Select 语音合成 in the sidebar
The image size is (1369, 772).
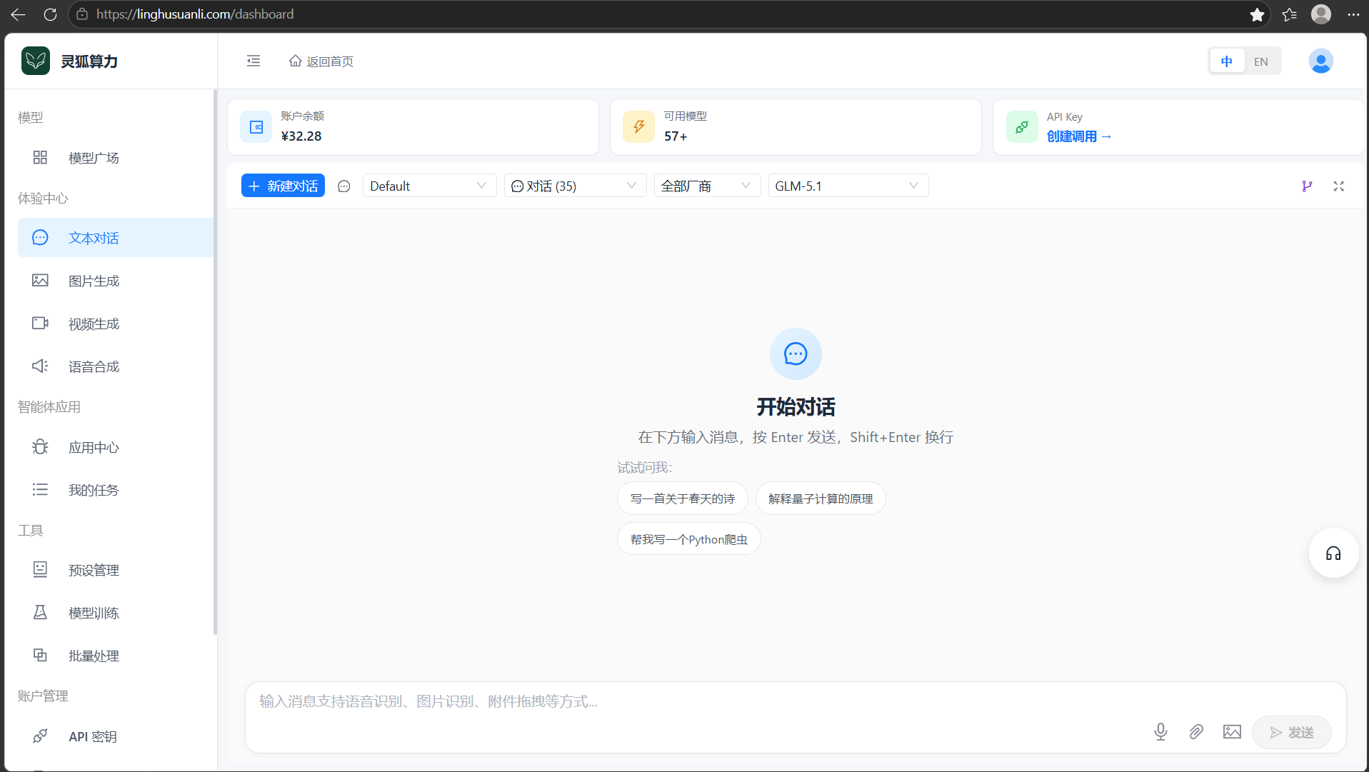click(115, 367)
